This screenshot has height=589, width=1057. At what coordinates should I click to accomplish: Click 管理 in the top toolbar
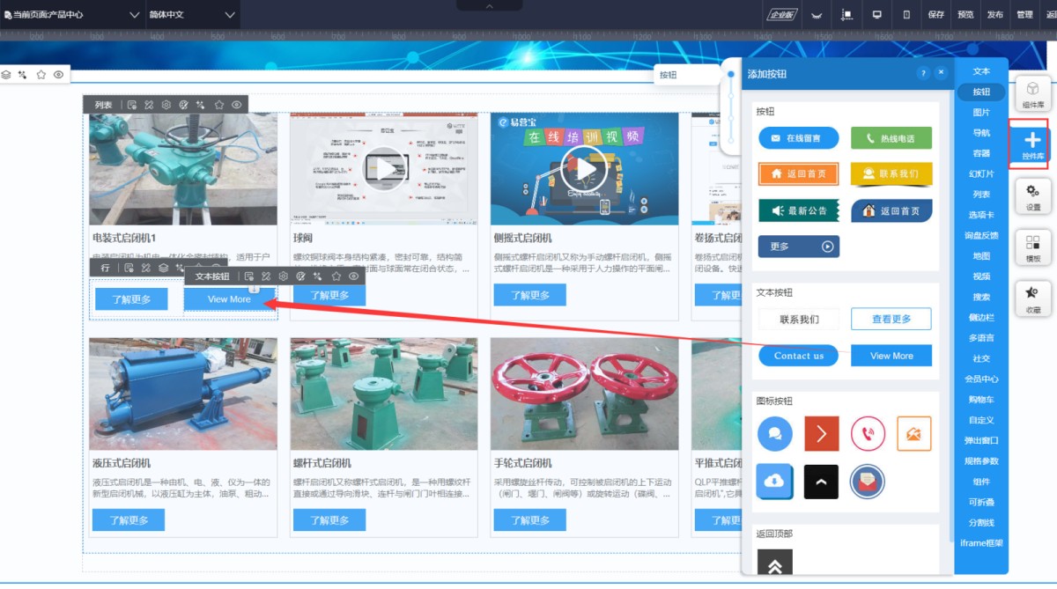click(1024, 15)
